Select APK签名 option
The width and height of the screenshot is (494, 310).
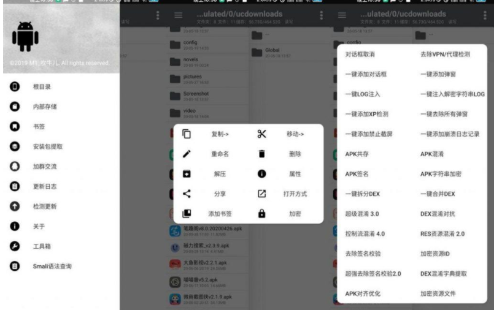pyautogui.click(x=357, y=174)
